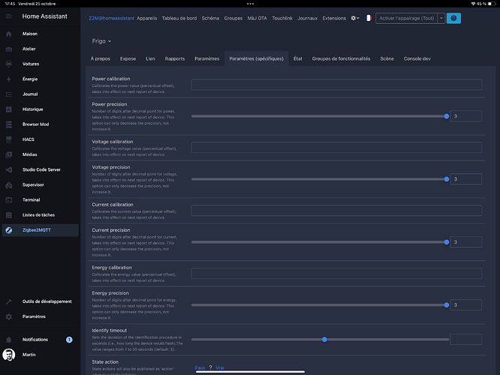Open the Terminal icon
This screenshot has height=375, width=500.
(x=8, y=200)
